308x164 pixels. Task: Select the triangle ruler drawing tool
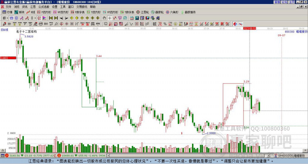(x=56, y=24)
